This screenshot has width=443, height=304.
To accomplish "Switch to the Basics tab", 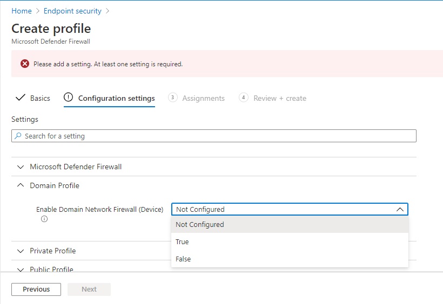I will tap(40, 98).
